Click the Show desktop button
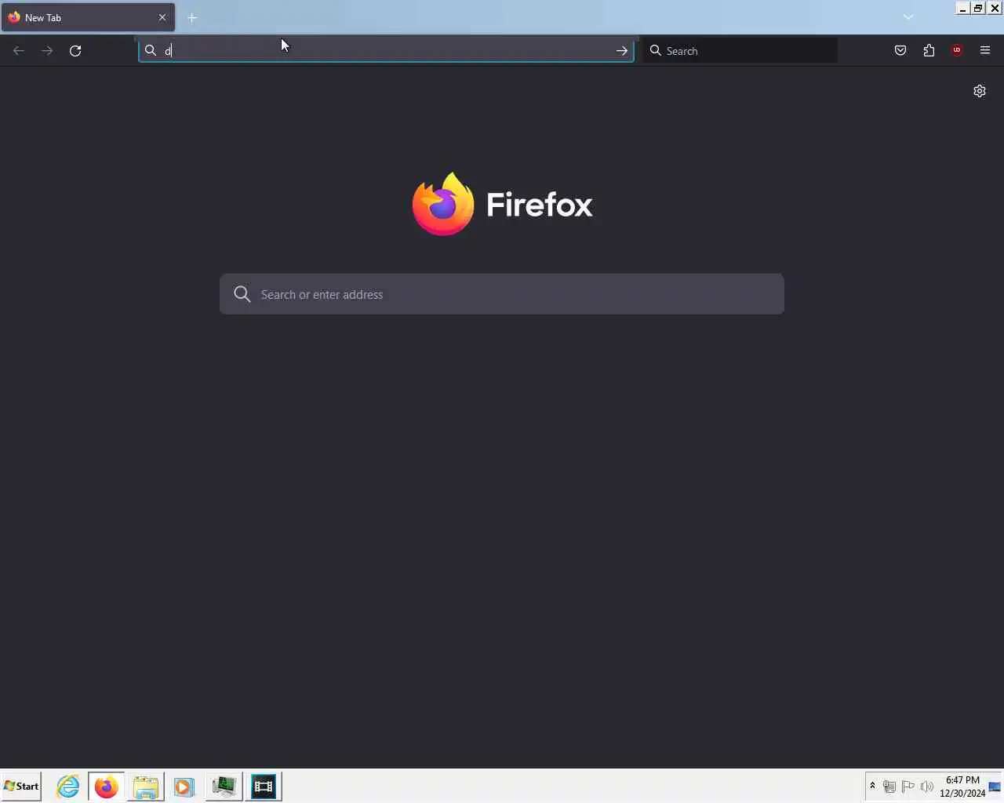 click(995, 787)
